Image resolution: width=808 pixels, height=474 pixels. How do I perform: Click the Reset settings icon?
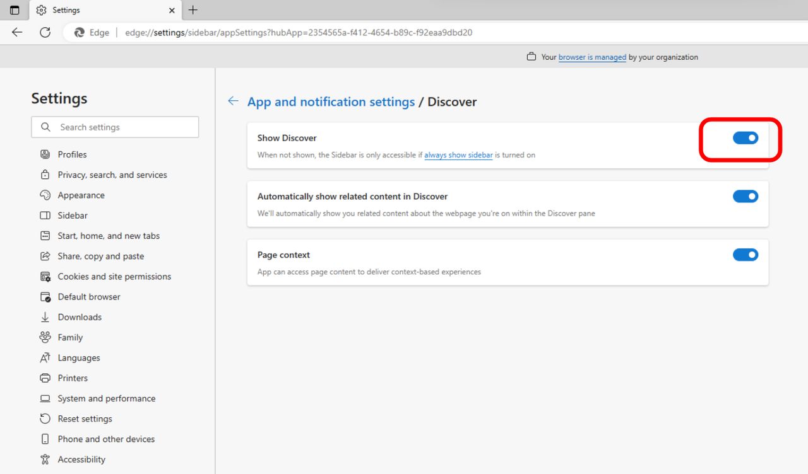point(45,419)
